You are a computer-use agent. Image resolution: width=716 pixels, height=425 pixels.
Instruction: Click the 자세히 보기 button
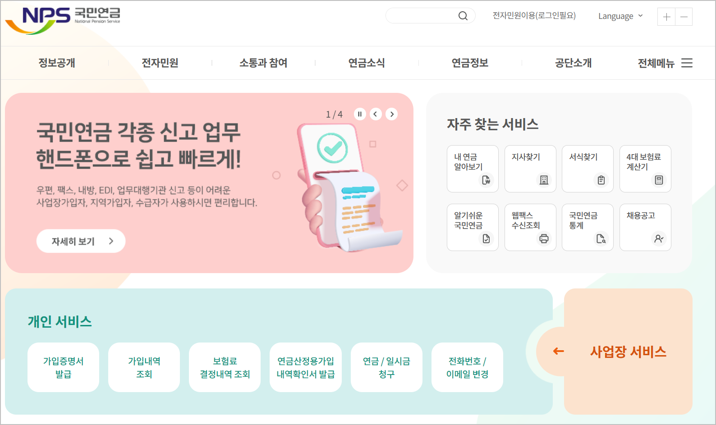[x=81, y=241]
